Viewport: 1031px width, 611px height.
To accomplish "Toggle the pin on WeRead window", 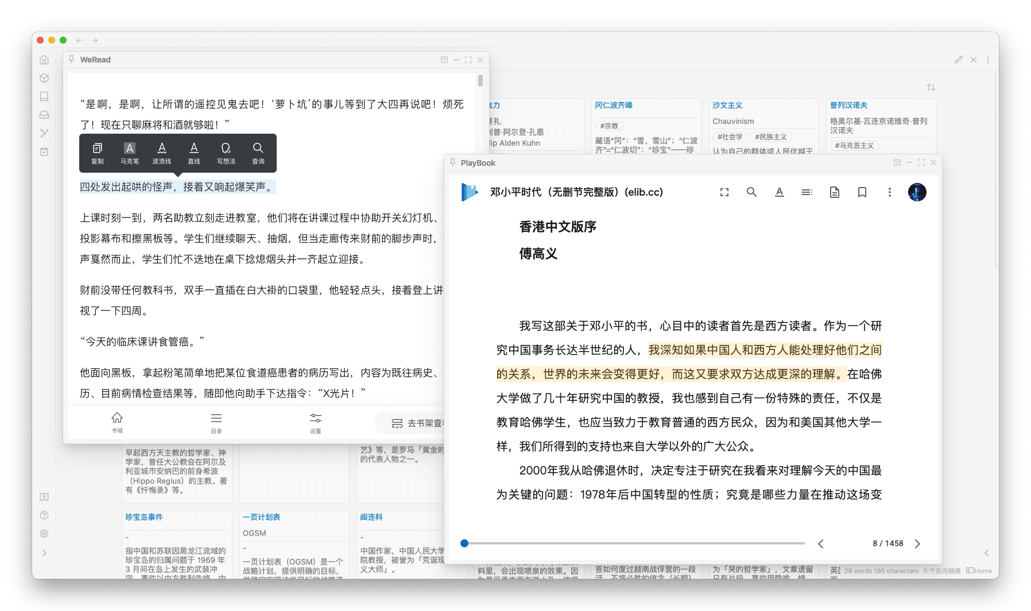I will point(72,59).
